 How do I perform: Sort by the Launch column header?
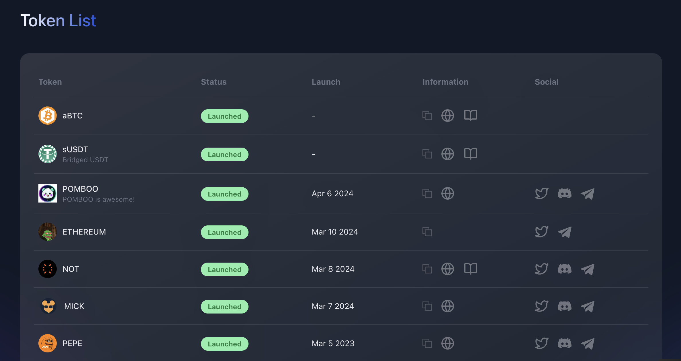click(326, 82)
